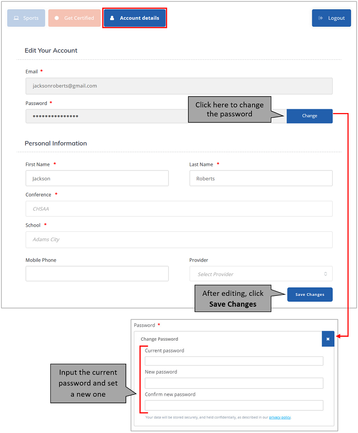Open the Sports tab
This screenshot has width=358, height=433.
[26, 18]
